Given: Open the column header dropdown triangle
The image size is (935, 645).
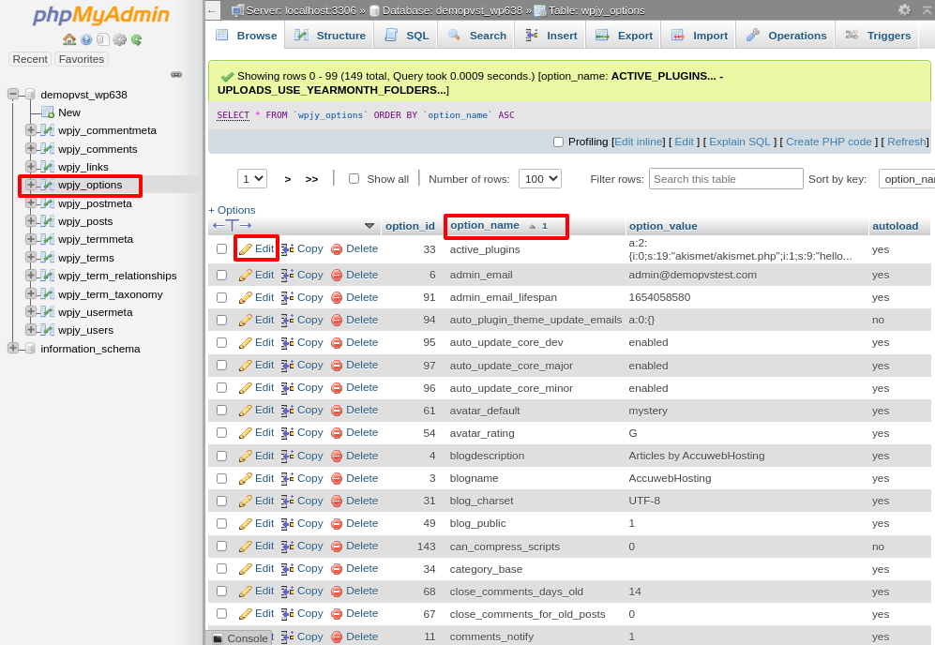Looking at the screenshot, I should (x=369, y=226).
